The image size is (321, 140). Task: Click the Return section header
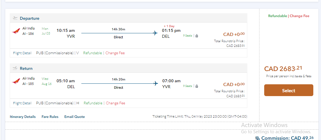(x=26, y=68)
